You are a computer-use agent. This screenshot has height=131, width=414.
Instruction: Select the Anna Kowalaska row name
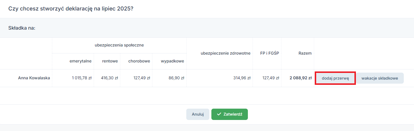pos(34,78)
